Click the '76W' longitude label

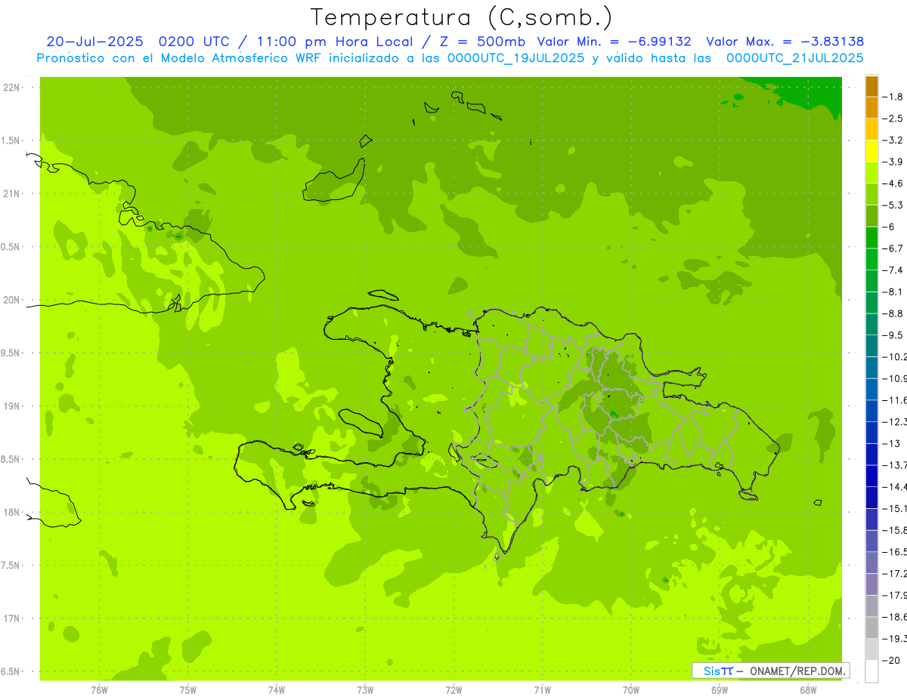(99, 690)
